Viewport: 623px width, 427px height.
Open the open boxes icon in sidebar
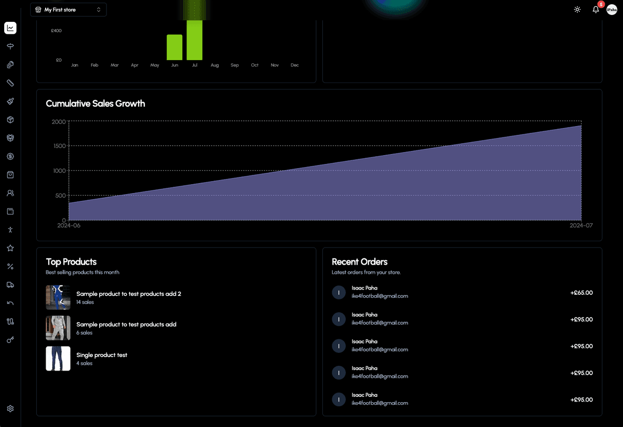10,138
